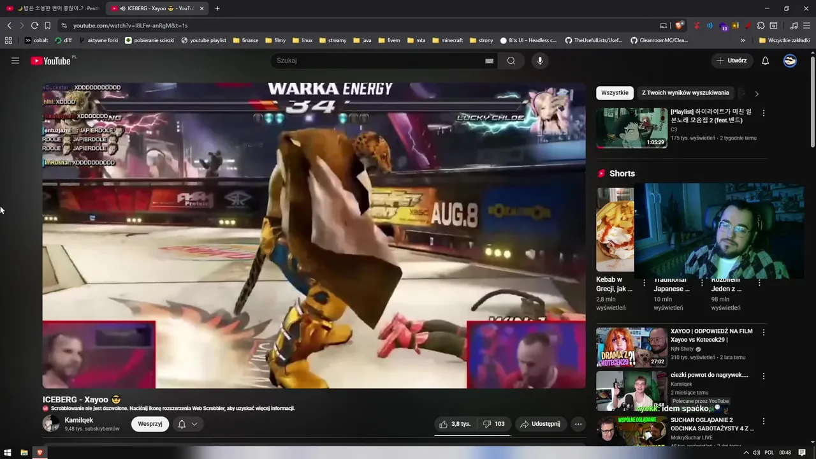Screen dimensions: 816x459
Task: Open the volume control in system tray
Action: [756, 453]
